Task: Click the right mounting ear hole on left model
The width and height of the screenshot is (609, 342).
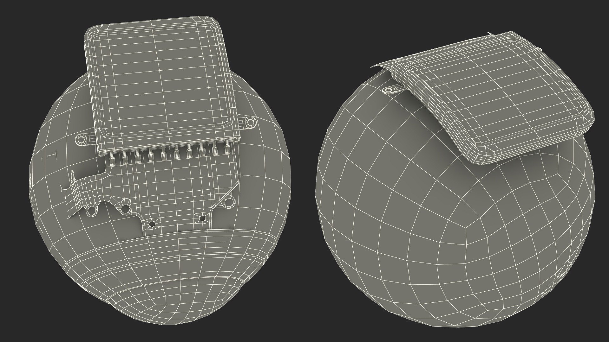Action: pos(251,122)
